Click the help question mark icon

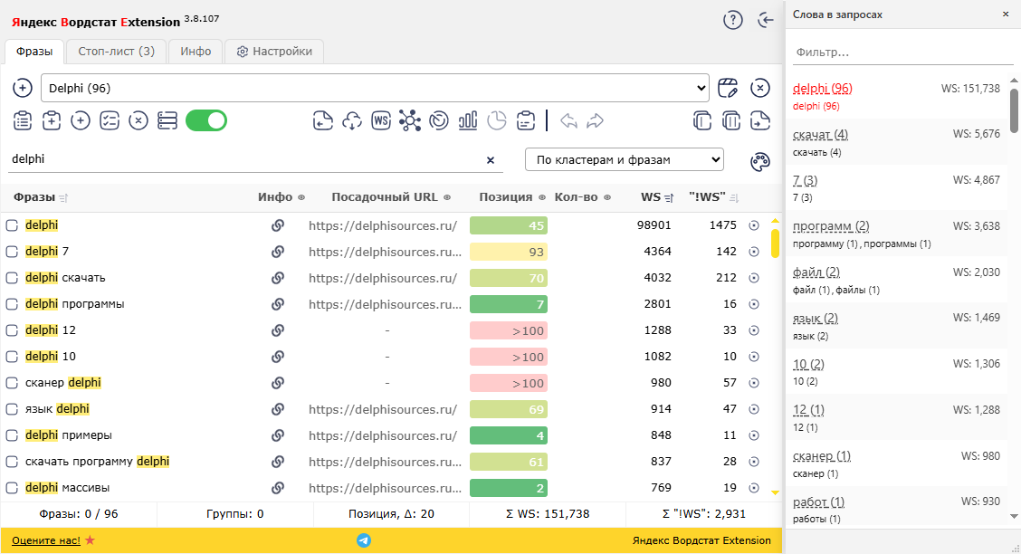click(733, 20)
